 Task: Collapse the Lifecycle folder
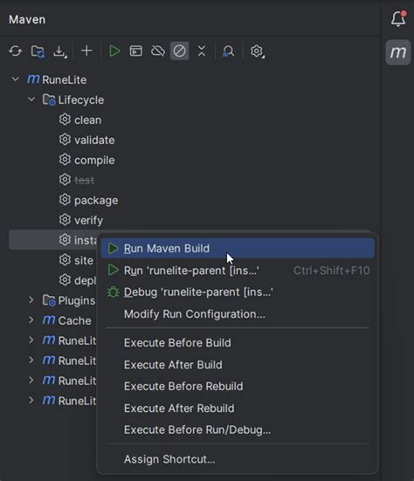point(31,100)
